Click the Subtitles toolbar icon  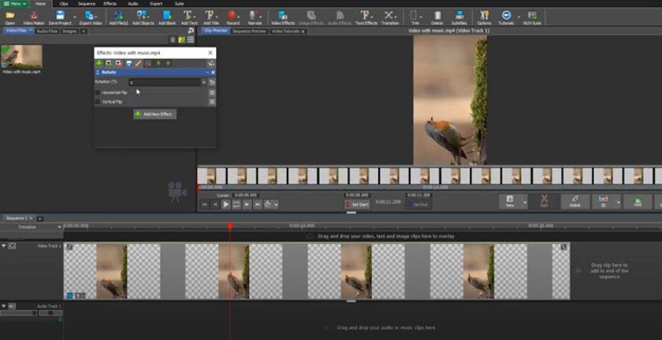(459, 17)
